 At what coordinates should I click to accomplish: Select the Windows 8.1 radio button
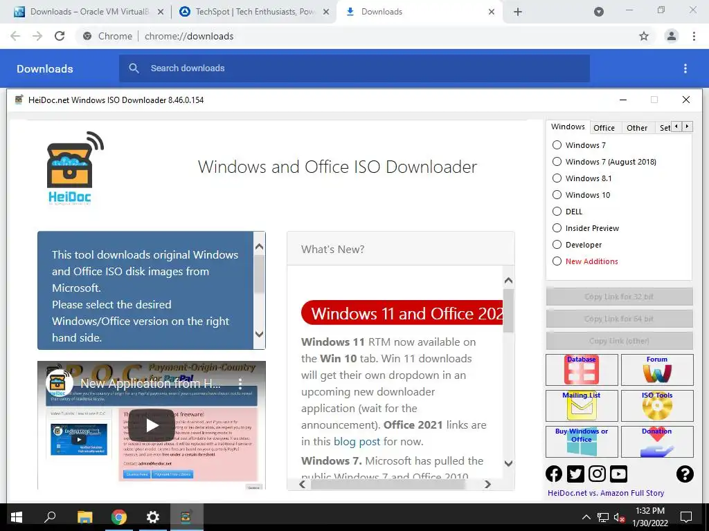point(557,178)
